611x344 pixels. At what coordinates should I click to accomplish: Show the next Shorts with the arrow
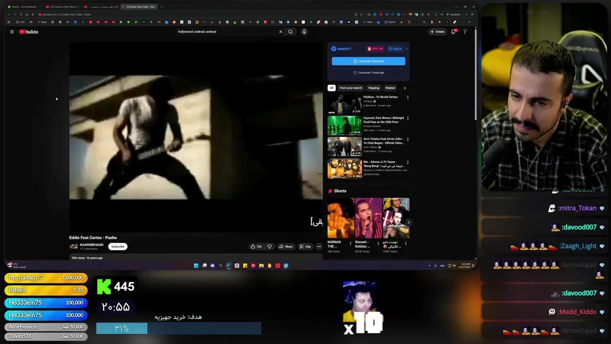click(408, 222)
